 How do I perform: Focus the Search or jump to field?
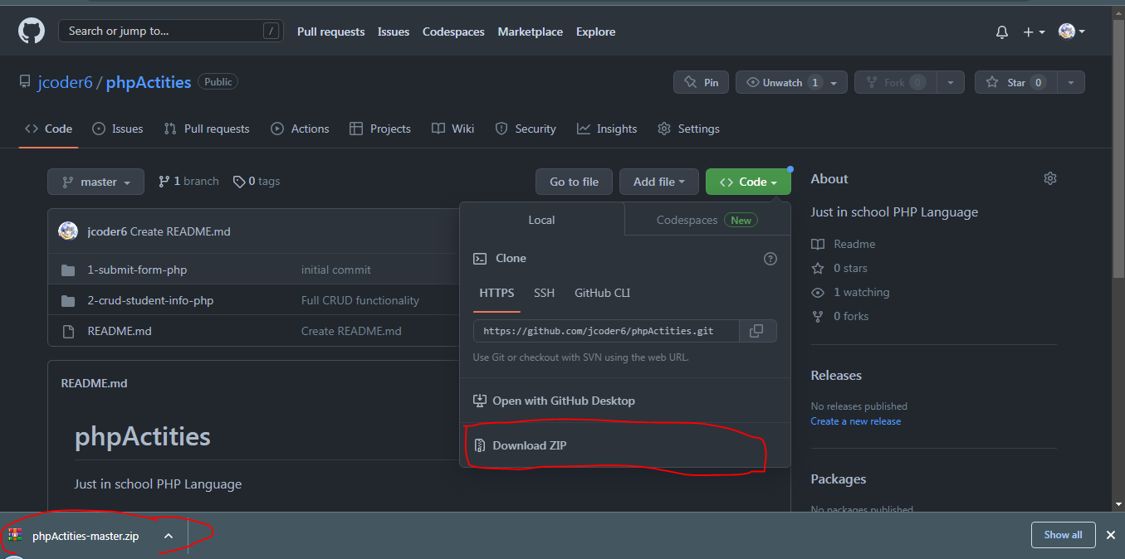click(x=170, y=32)
